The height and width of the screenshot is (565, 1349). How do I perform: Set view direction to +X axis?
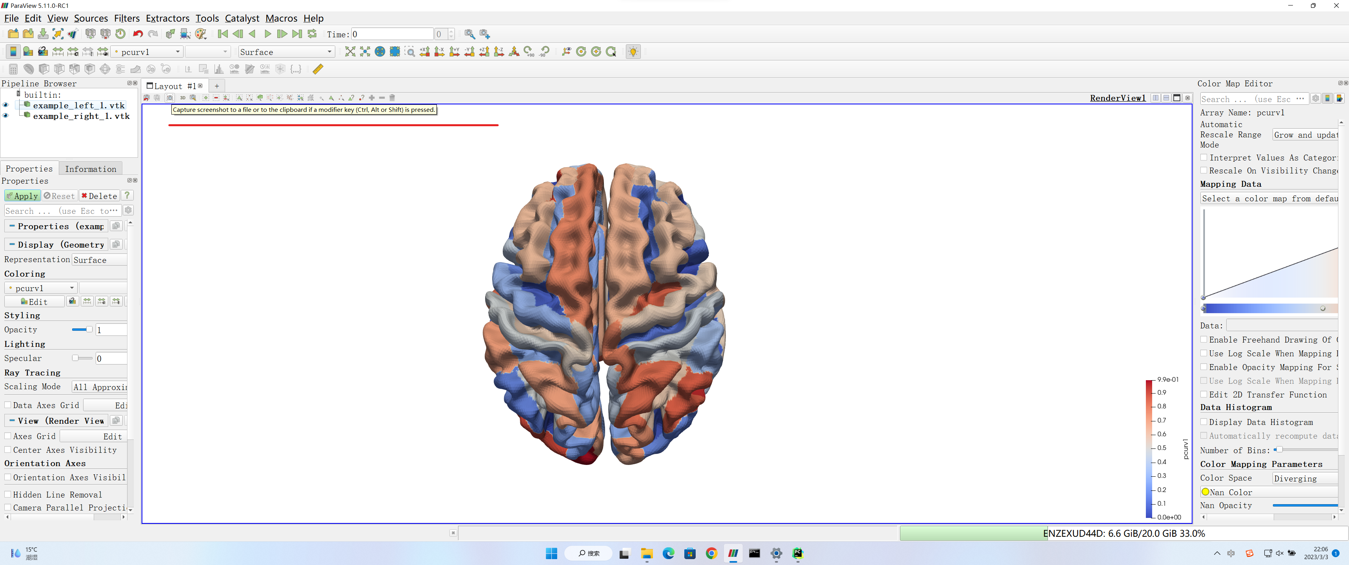coord(425,51)
